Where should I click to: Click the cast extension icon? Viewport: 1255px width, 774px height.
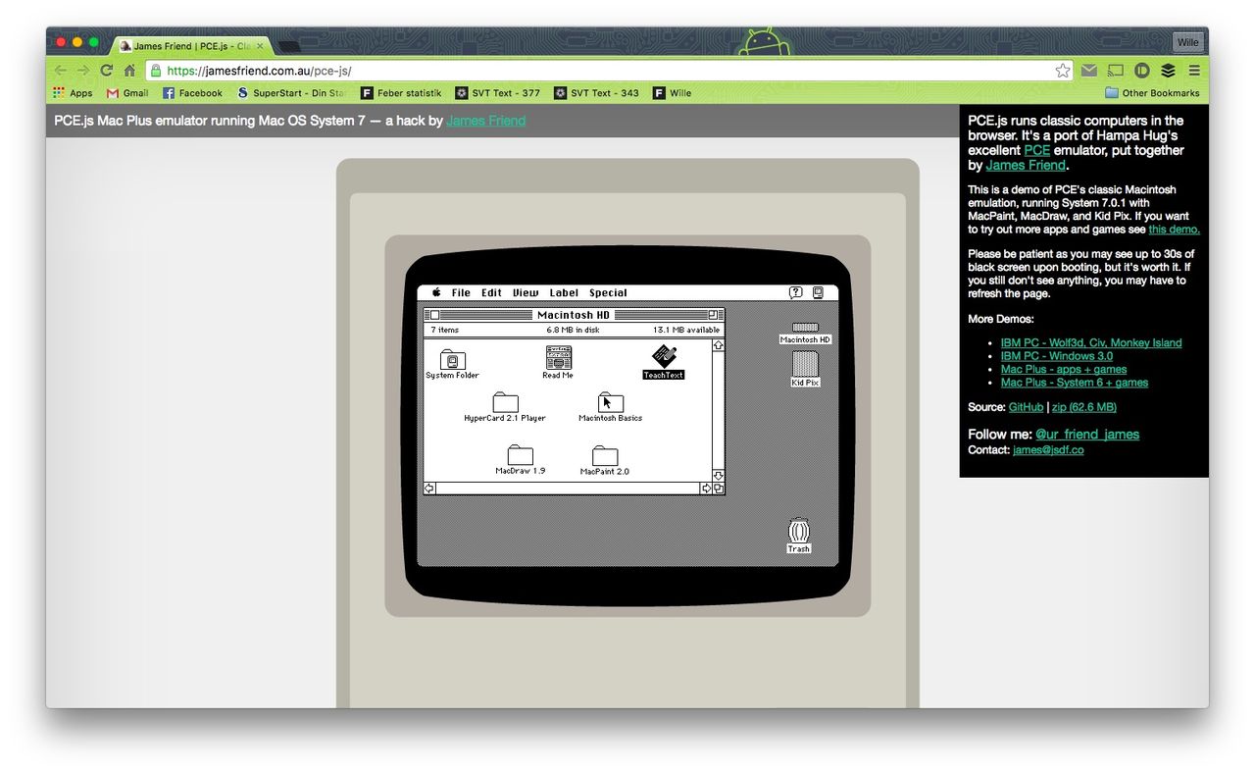point(1116,71)
